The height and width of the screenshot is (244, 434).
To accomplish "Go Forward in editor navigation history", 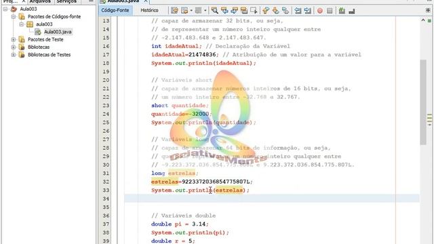I will tap(198, 11).
